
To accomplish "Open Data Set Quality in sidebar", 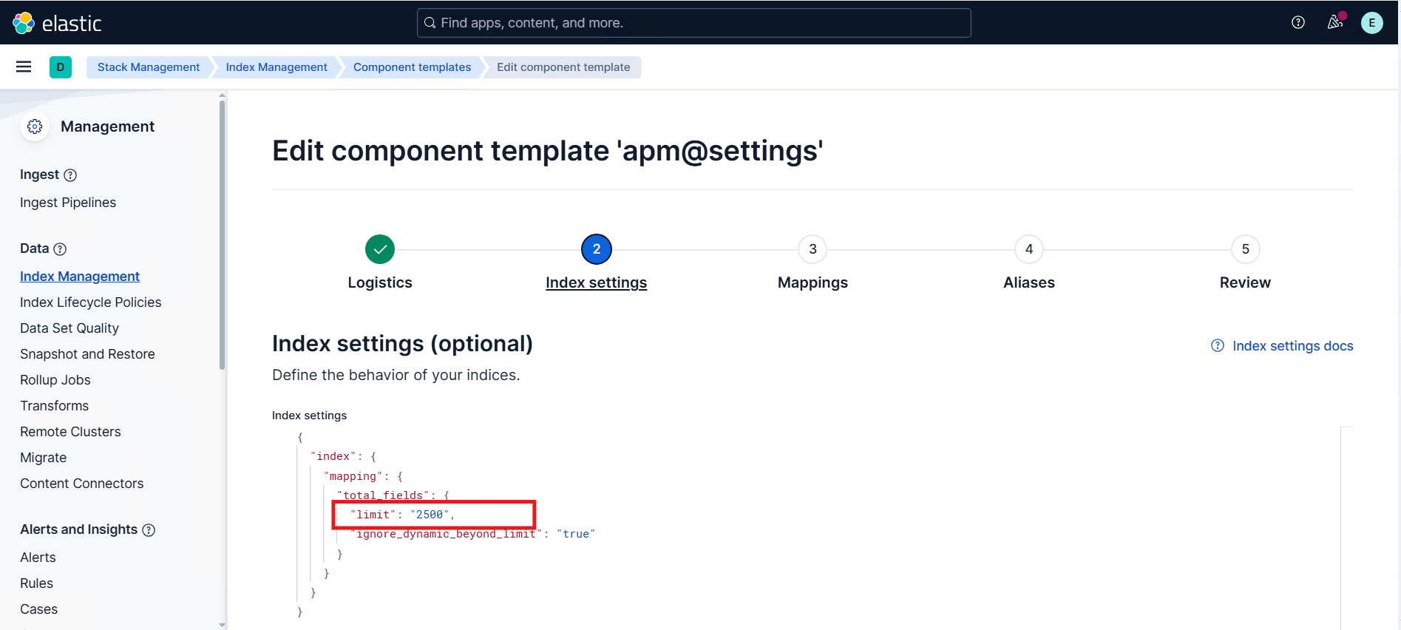I will pos(69,328).
